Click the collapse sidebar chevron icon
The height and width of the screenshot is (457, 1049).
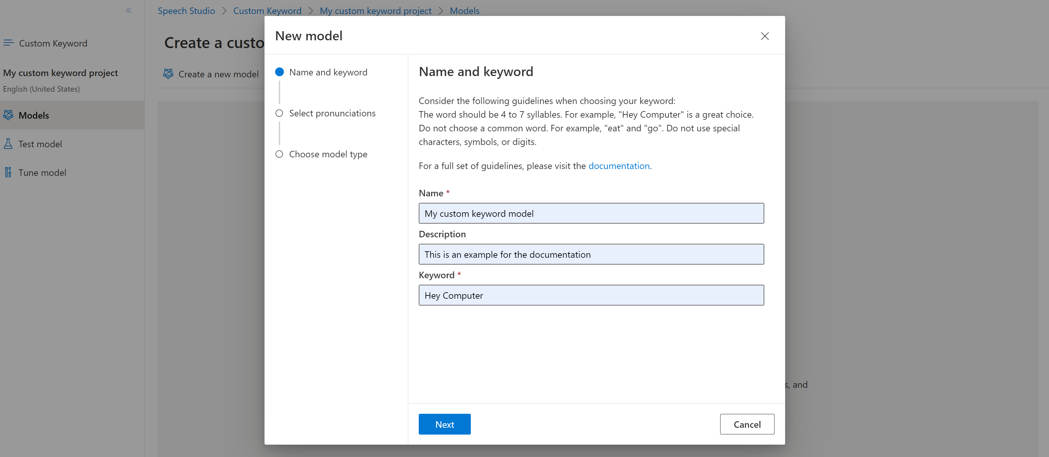[129, 11]
